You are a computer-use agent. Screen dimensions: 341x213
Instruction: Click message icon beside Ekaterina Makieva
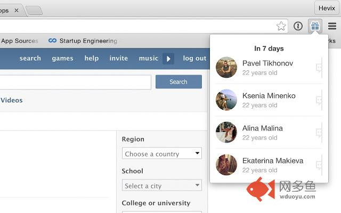(319, 165)
